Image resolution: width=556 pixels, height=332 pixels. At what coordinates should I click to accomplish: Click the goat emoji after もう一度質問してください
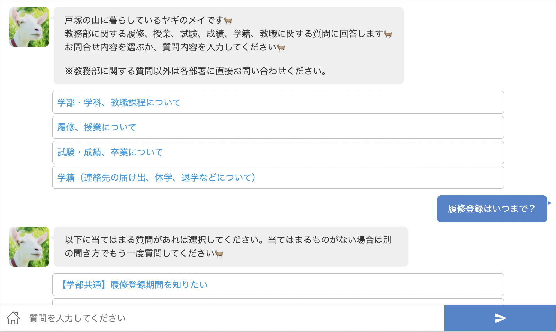coord(219,253)
